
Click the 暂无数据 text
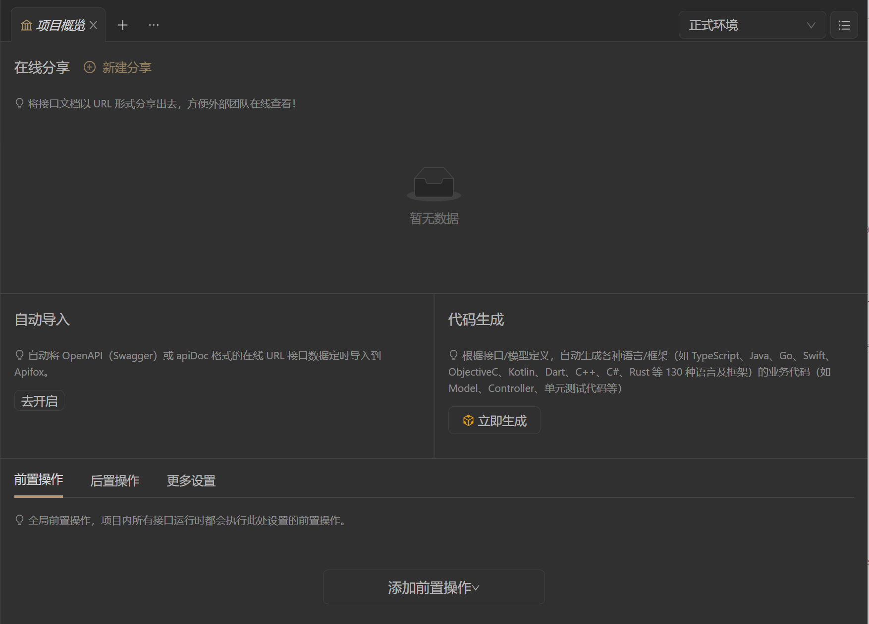tap(434, 218)
